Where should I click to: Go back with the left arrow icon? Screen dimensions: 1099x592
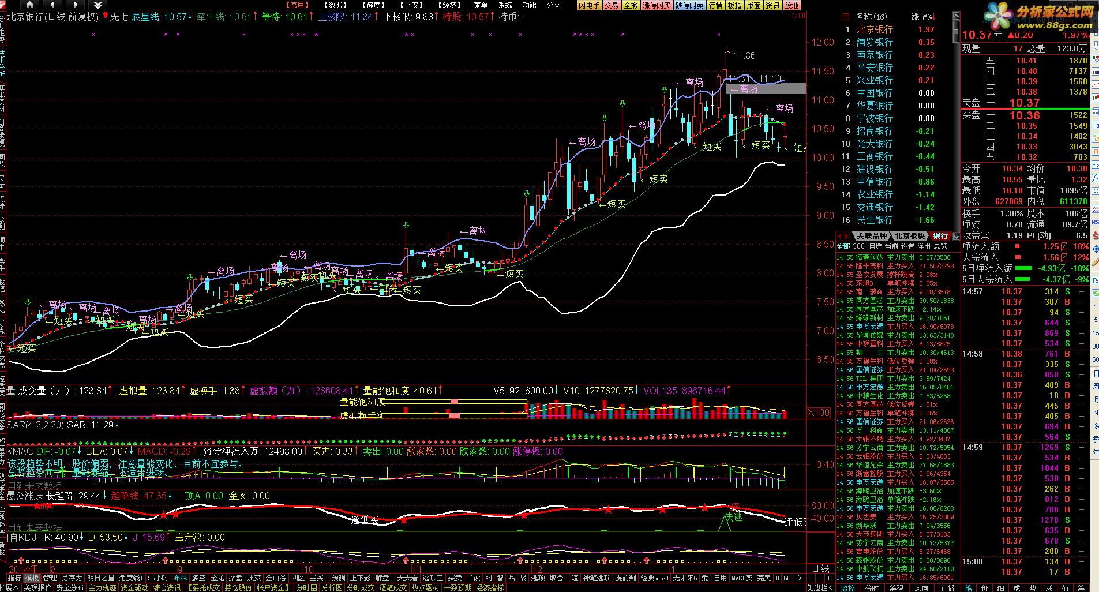pos(52,5)
